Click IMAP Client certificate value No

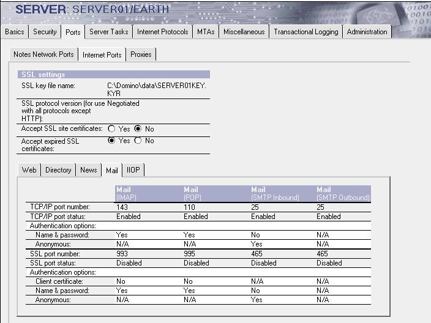[121, 281]
